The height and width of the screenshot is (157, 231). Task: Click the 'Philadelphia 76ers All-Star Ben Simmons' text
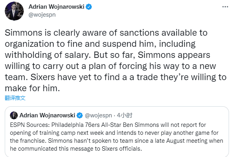click(105, 125)
